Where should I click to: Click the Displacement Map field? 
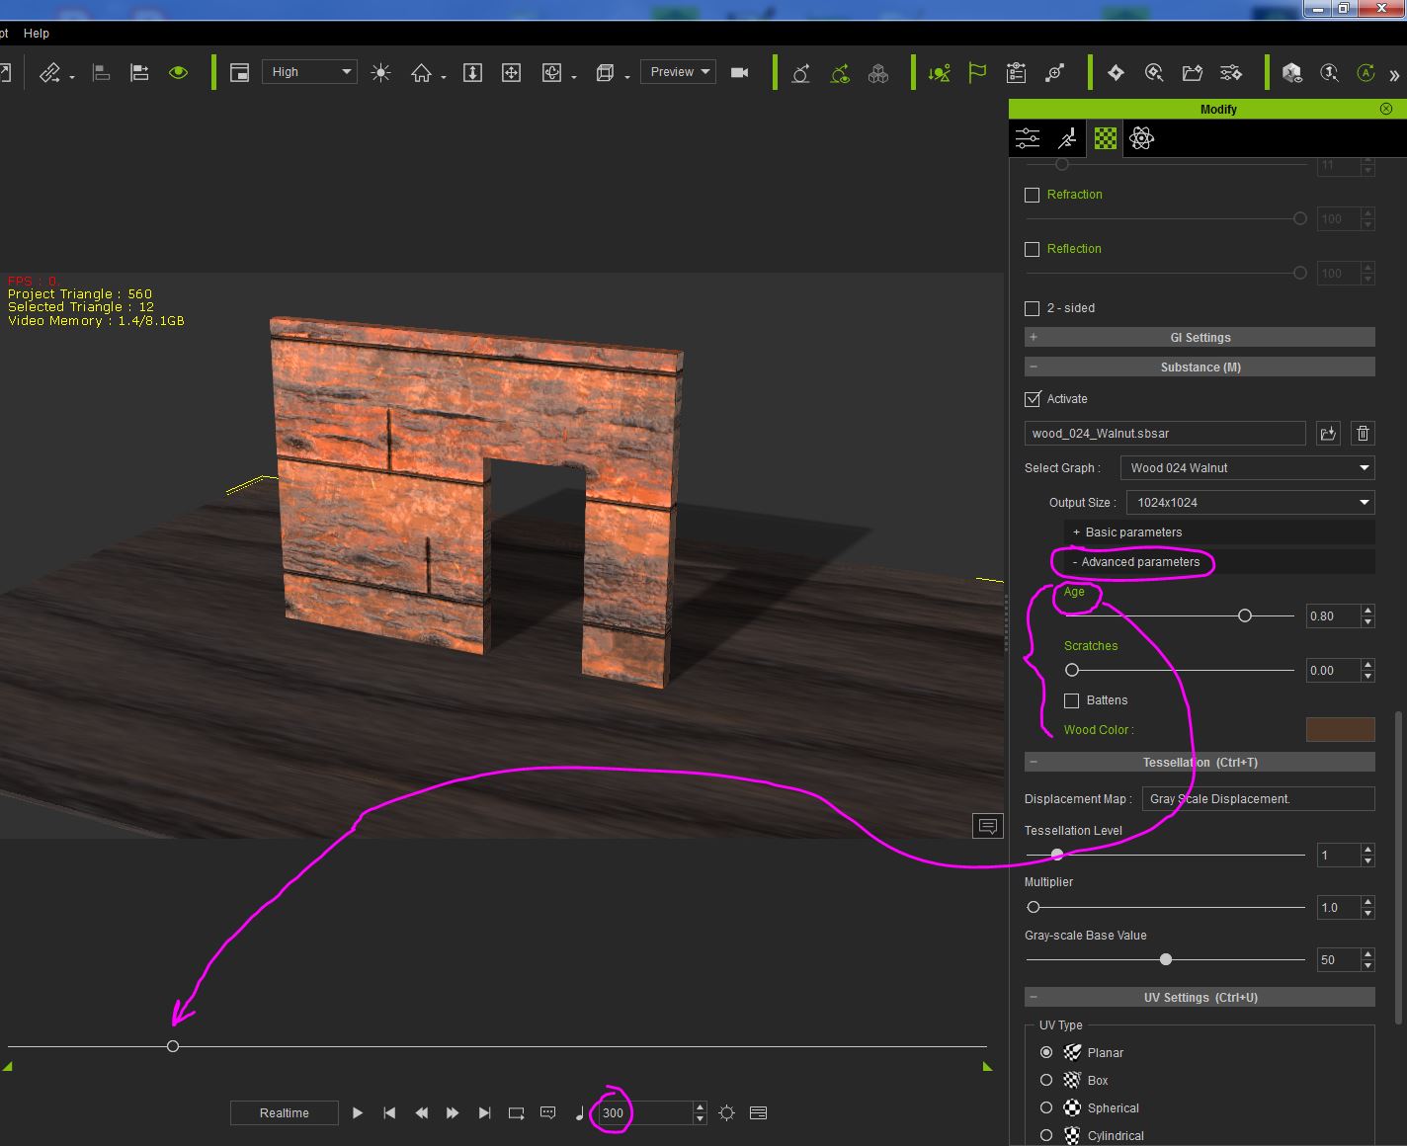pos(1258,799)
